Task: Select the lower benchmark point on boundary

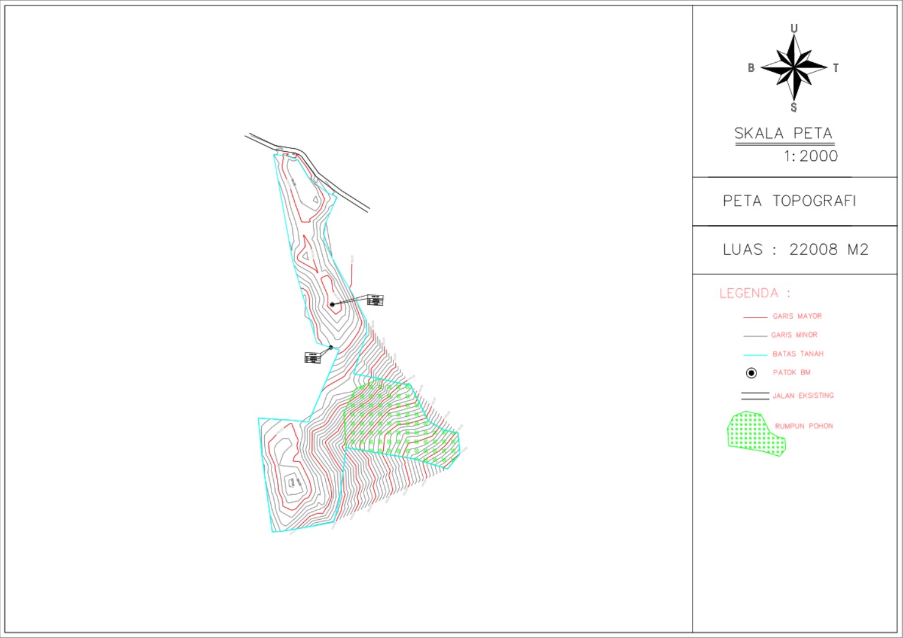Action: 331,348
